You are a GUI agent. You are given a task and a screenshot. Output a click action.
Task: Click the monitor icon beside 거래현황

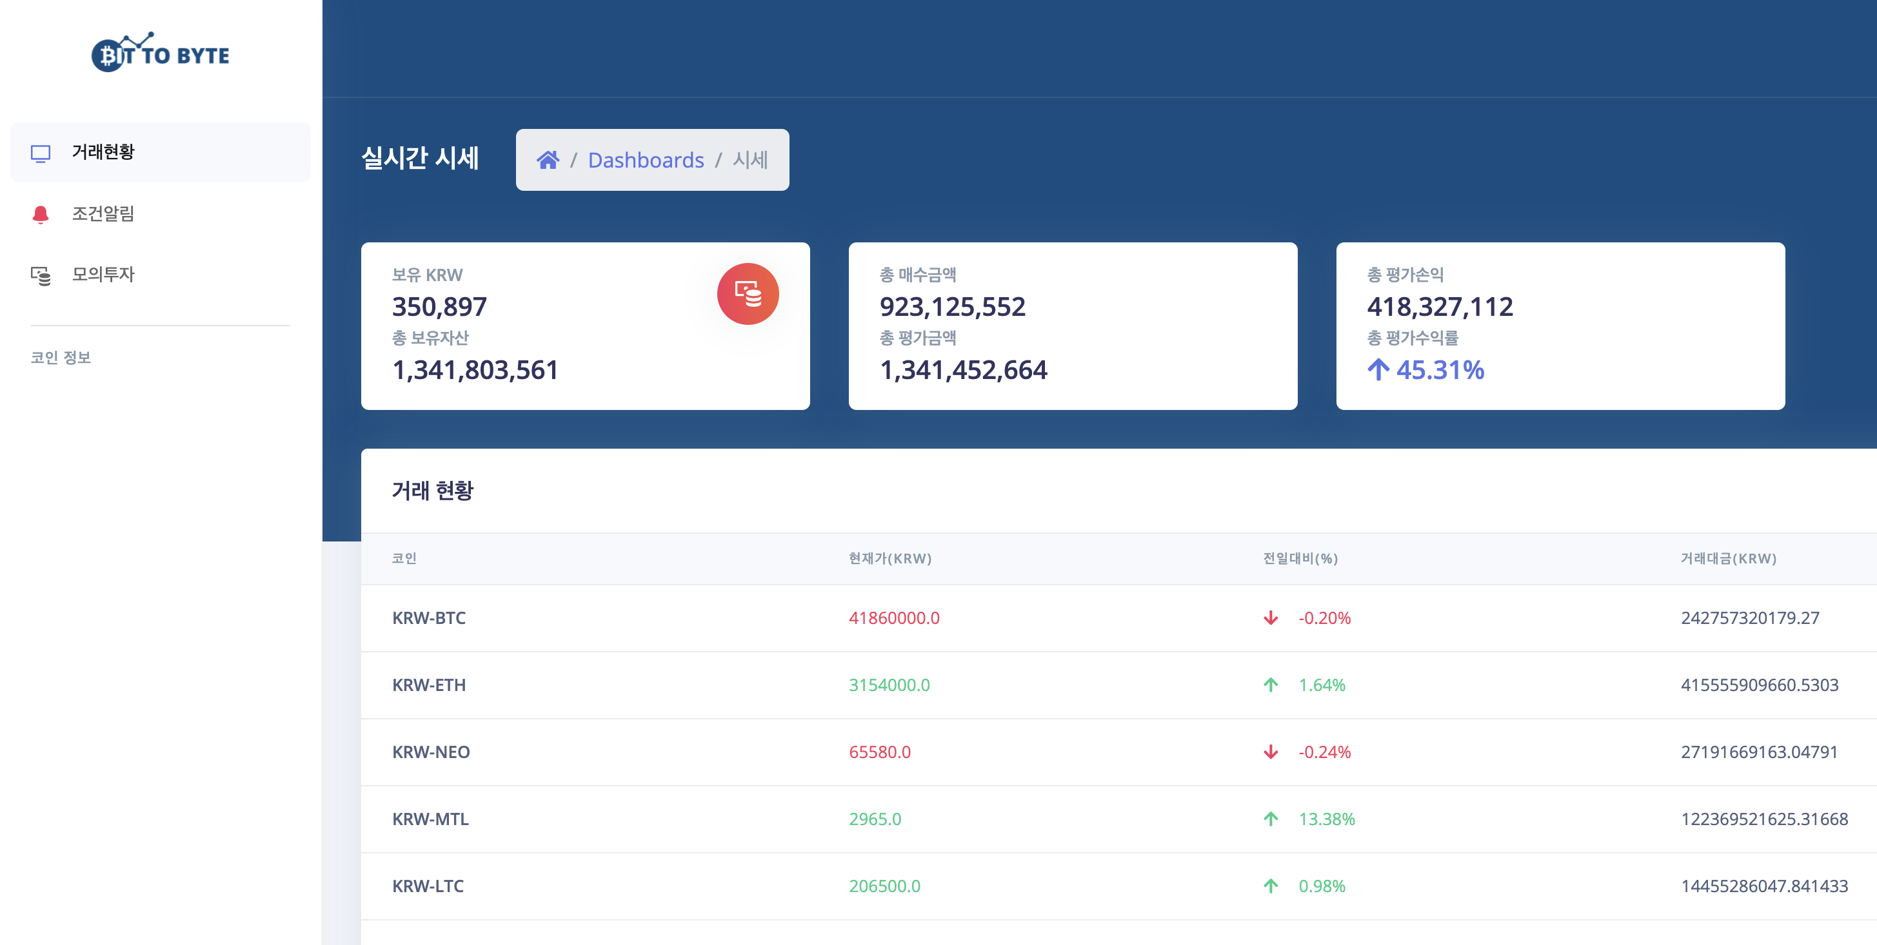click(x=41, y=153)
